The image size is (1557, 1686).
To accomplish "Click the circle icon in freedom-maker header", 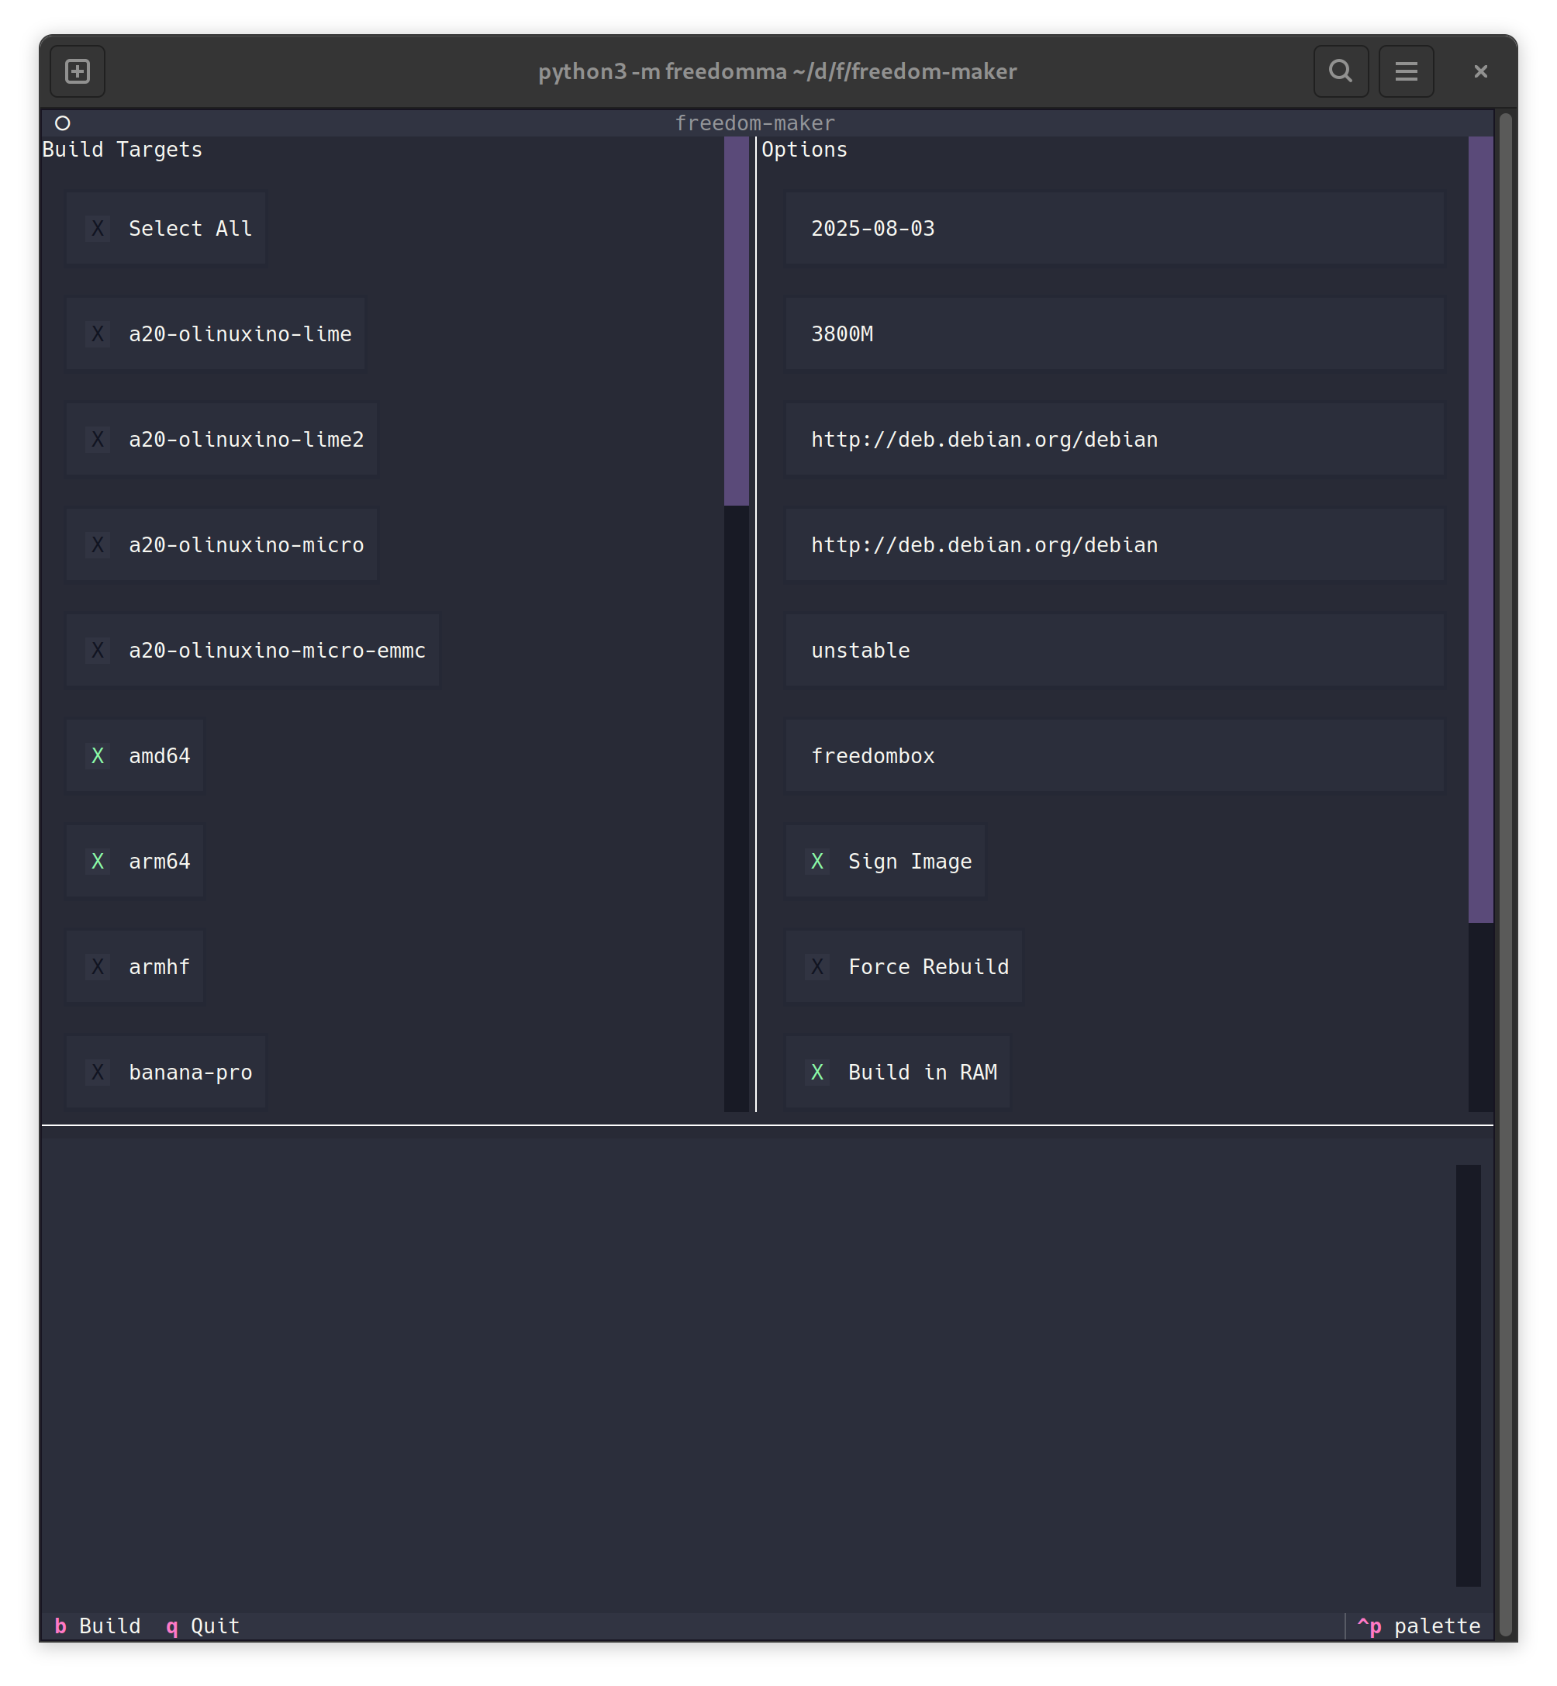I will 62,124.
